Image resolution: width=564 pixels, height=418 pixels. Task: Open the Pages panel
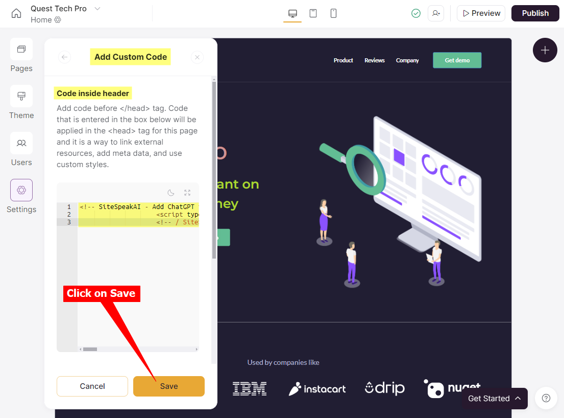[x=21, y=56]
